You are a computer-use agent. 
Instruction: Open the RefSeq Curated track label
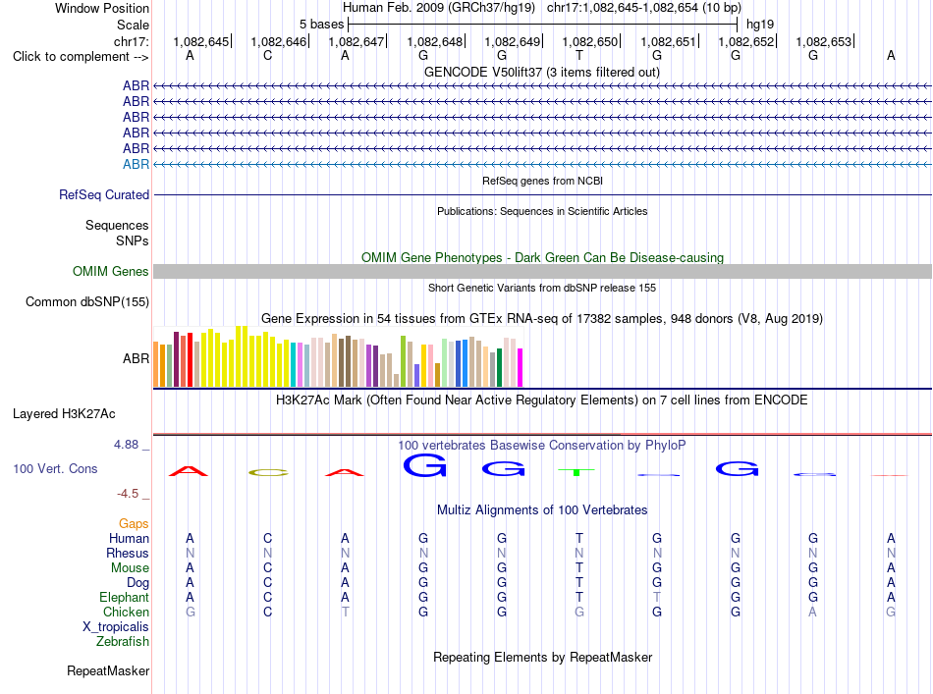point(104,194)
